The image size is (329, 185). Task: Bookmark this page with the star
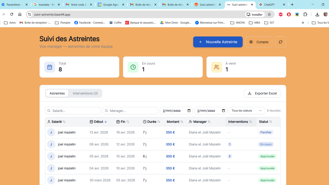pos(269,14)
